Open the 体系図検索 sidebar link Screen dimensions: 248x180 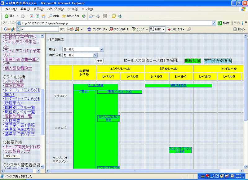tap(14, 86)
